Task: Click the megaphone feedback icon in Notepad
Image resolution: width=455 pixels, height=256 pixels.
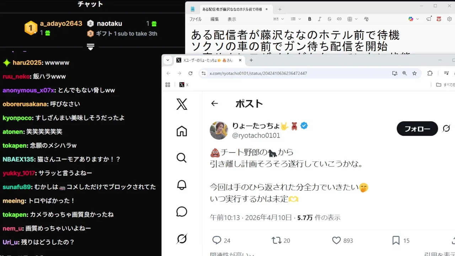Action: (x=429, y=19)
